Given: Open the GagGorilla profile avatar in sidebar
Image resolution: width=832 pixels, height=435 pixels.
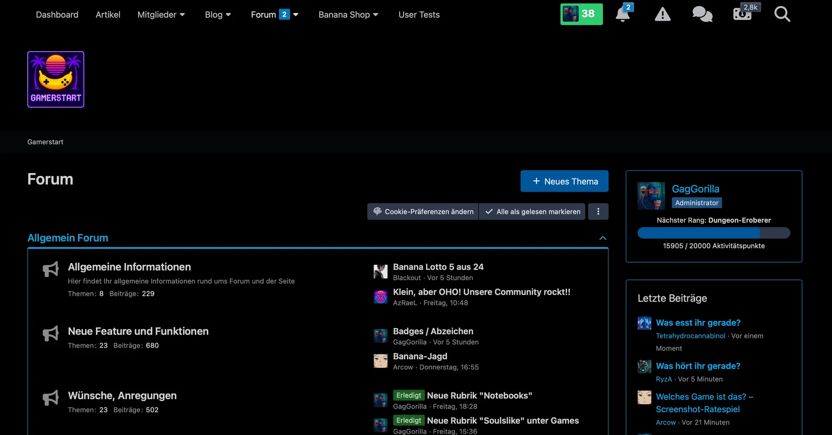Looking at the screenshot, I should click(651, 196).
